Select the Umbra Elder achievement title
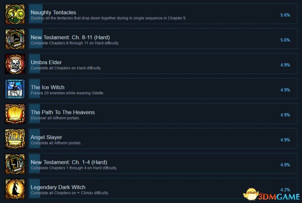 46,62
